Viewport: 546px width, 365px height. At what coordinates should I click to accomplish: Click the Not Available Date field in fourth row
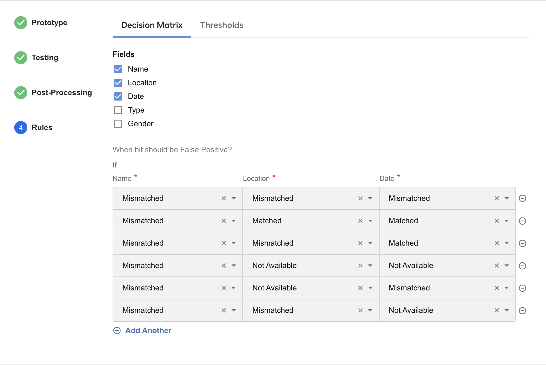447,266
